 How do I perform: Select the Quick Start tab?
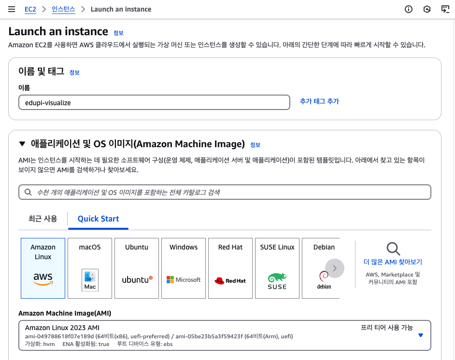coord(99,219)
